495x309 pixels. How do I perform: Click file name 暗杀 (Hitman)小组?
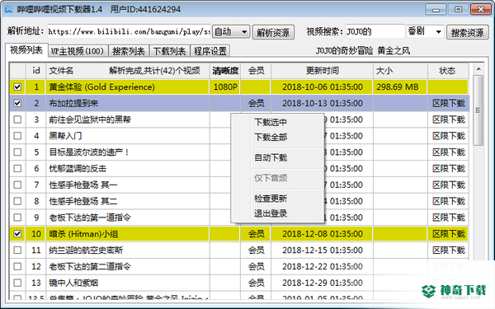[x=83, y=234]
